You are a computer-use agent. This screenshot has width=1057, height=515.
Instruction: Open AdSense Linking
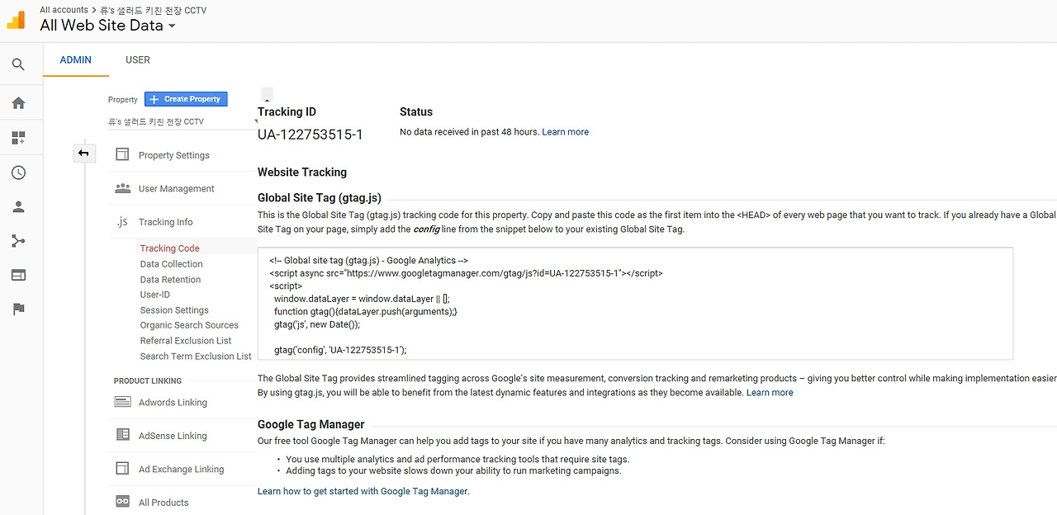(x=173, y=436)
